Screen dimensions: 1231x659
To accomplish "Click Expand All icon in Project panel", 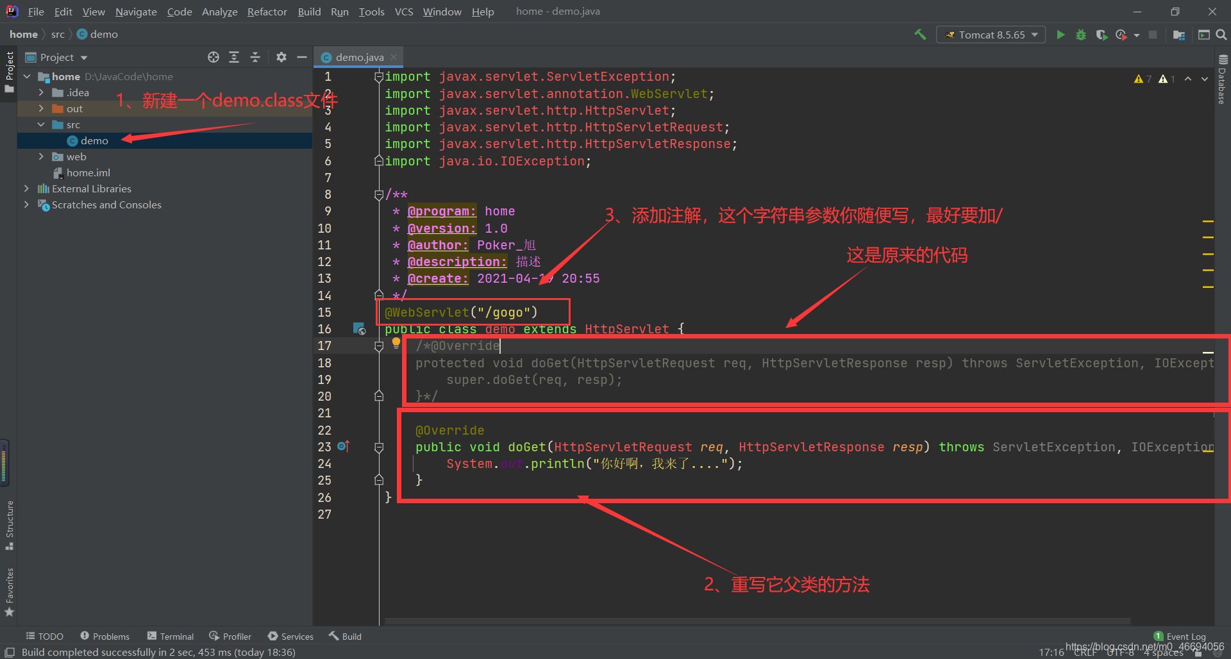I will pyautogui.click(x=234, y=57).
